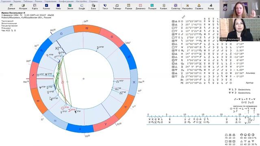Open the Данные toolbar button

pos(11,7)
